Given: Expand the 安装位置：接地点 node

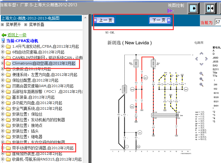Looking at the screenshot, I should [3, 125].
